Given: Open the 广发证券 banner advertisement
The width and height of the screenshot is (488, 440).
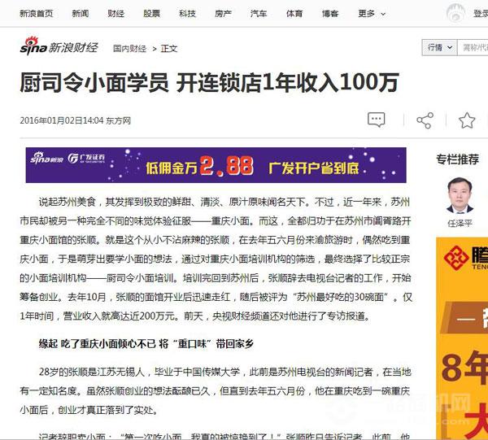Looking at the screenshot, I should coord(216,166).
